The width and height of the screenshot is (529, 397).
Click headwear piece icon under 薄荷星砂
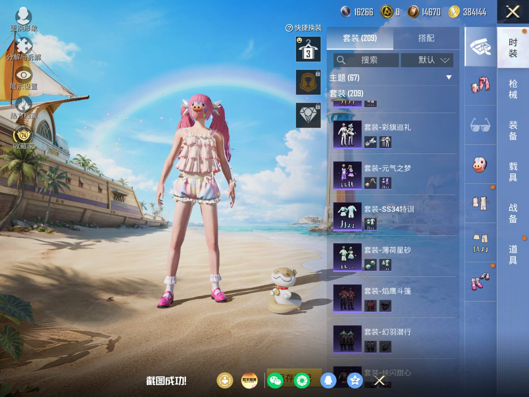370,265
